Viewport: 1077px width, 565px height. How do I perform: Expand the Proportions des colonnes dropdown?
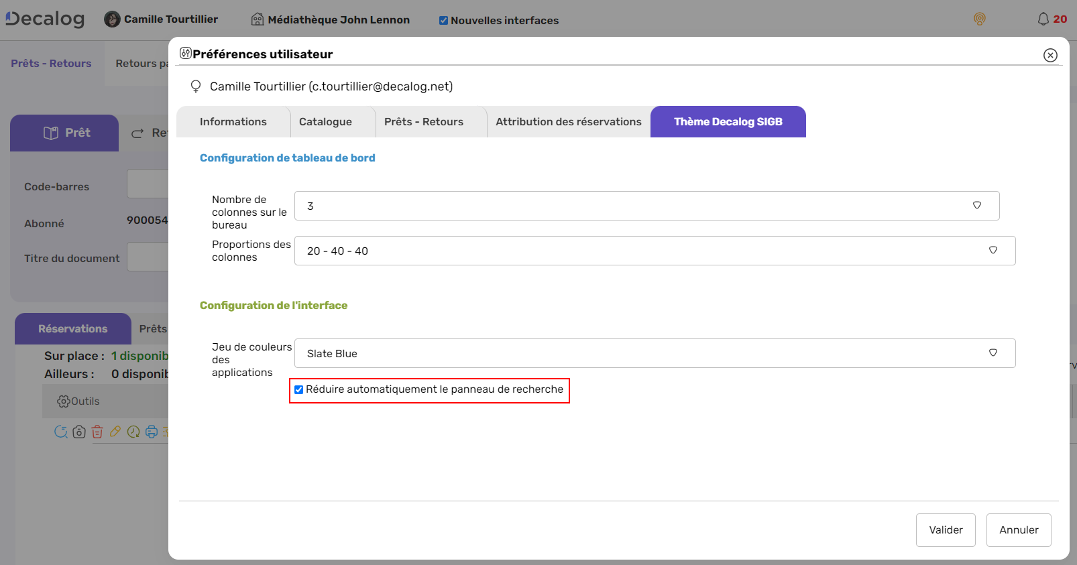coord(655,251)
